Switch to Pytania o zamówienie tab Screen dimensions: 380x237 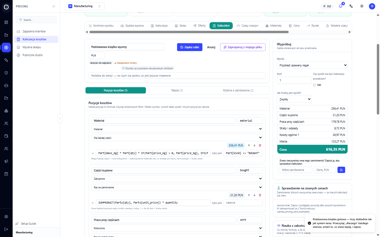pos(238,90)
